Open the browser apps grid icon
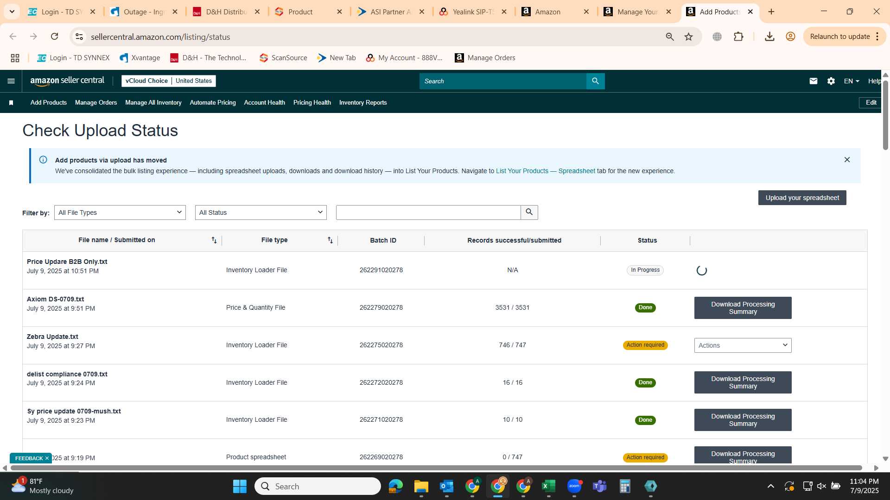890x500 pixels. 15,58
